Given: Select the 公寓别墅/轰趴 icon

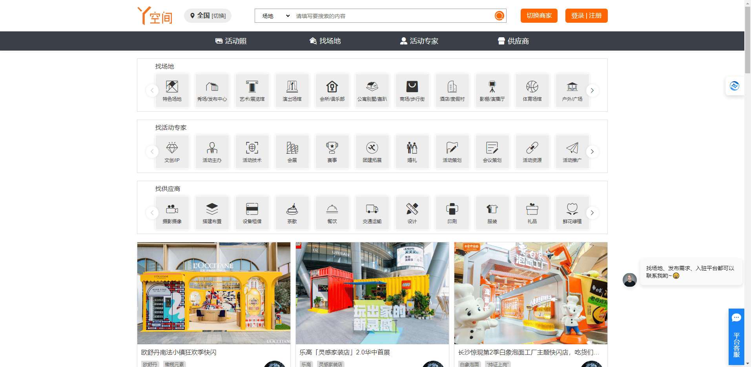Looking at the screenshot, I should click(x=372, y=91).
